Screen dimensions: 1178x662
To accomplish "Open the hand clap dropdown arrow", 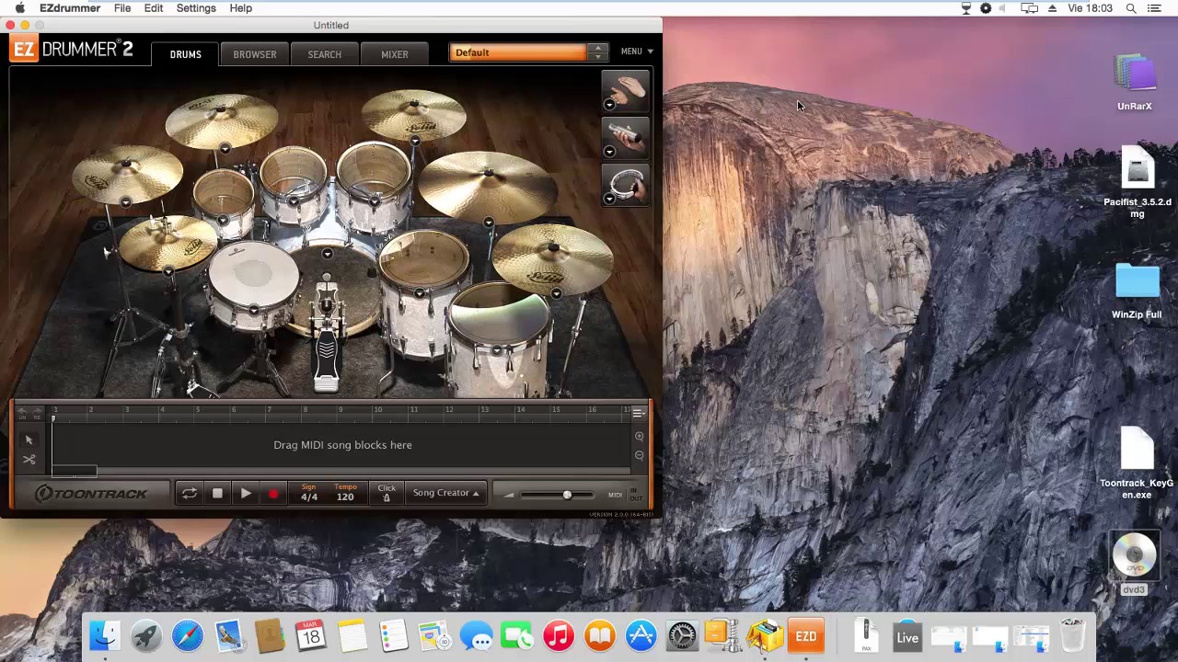I will point(609,104).
